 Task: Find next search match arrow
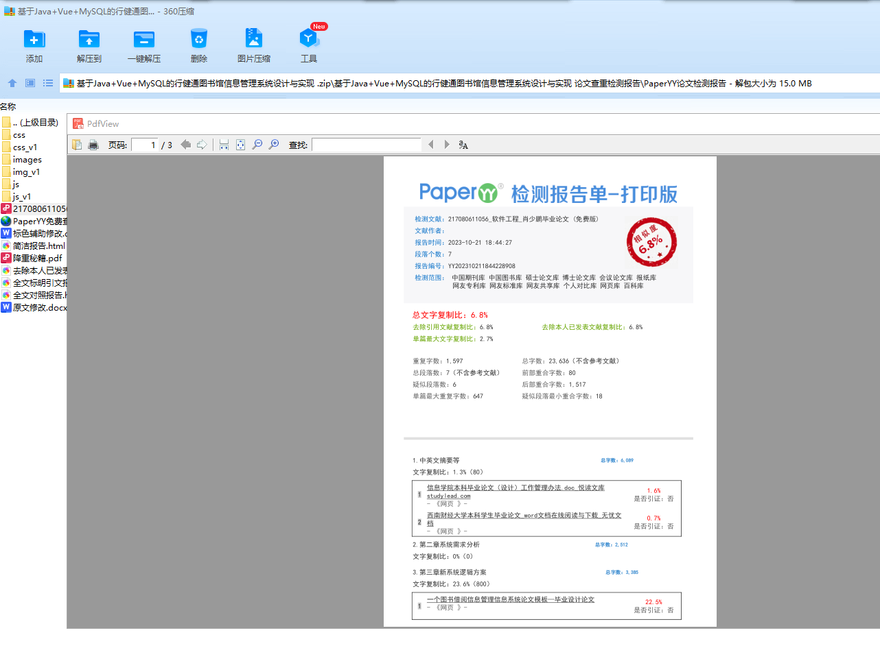[x=447, y=145]
